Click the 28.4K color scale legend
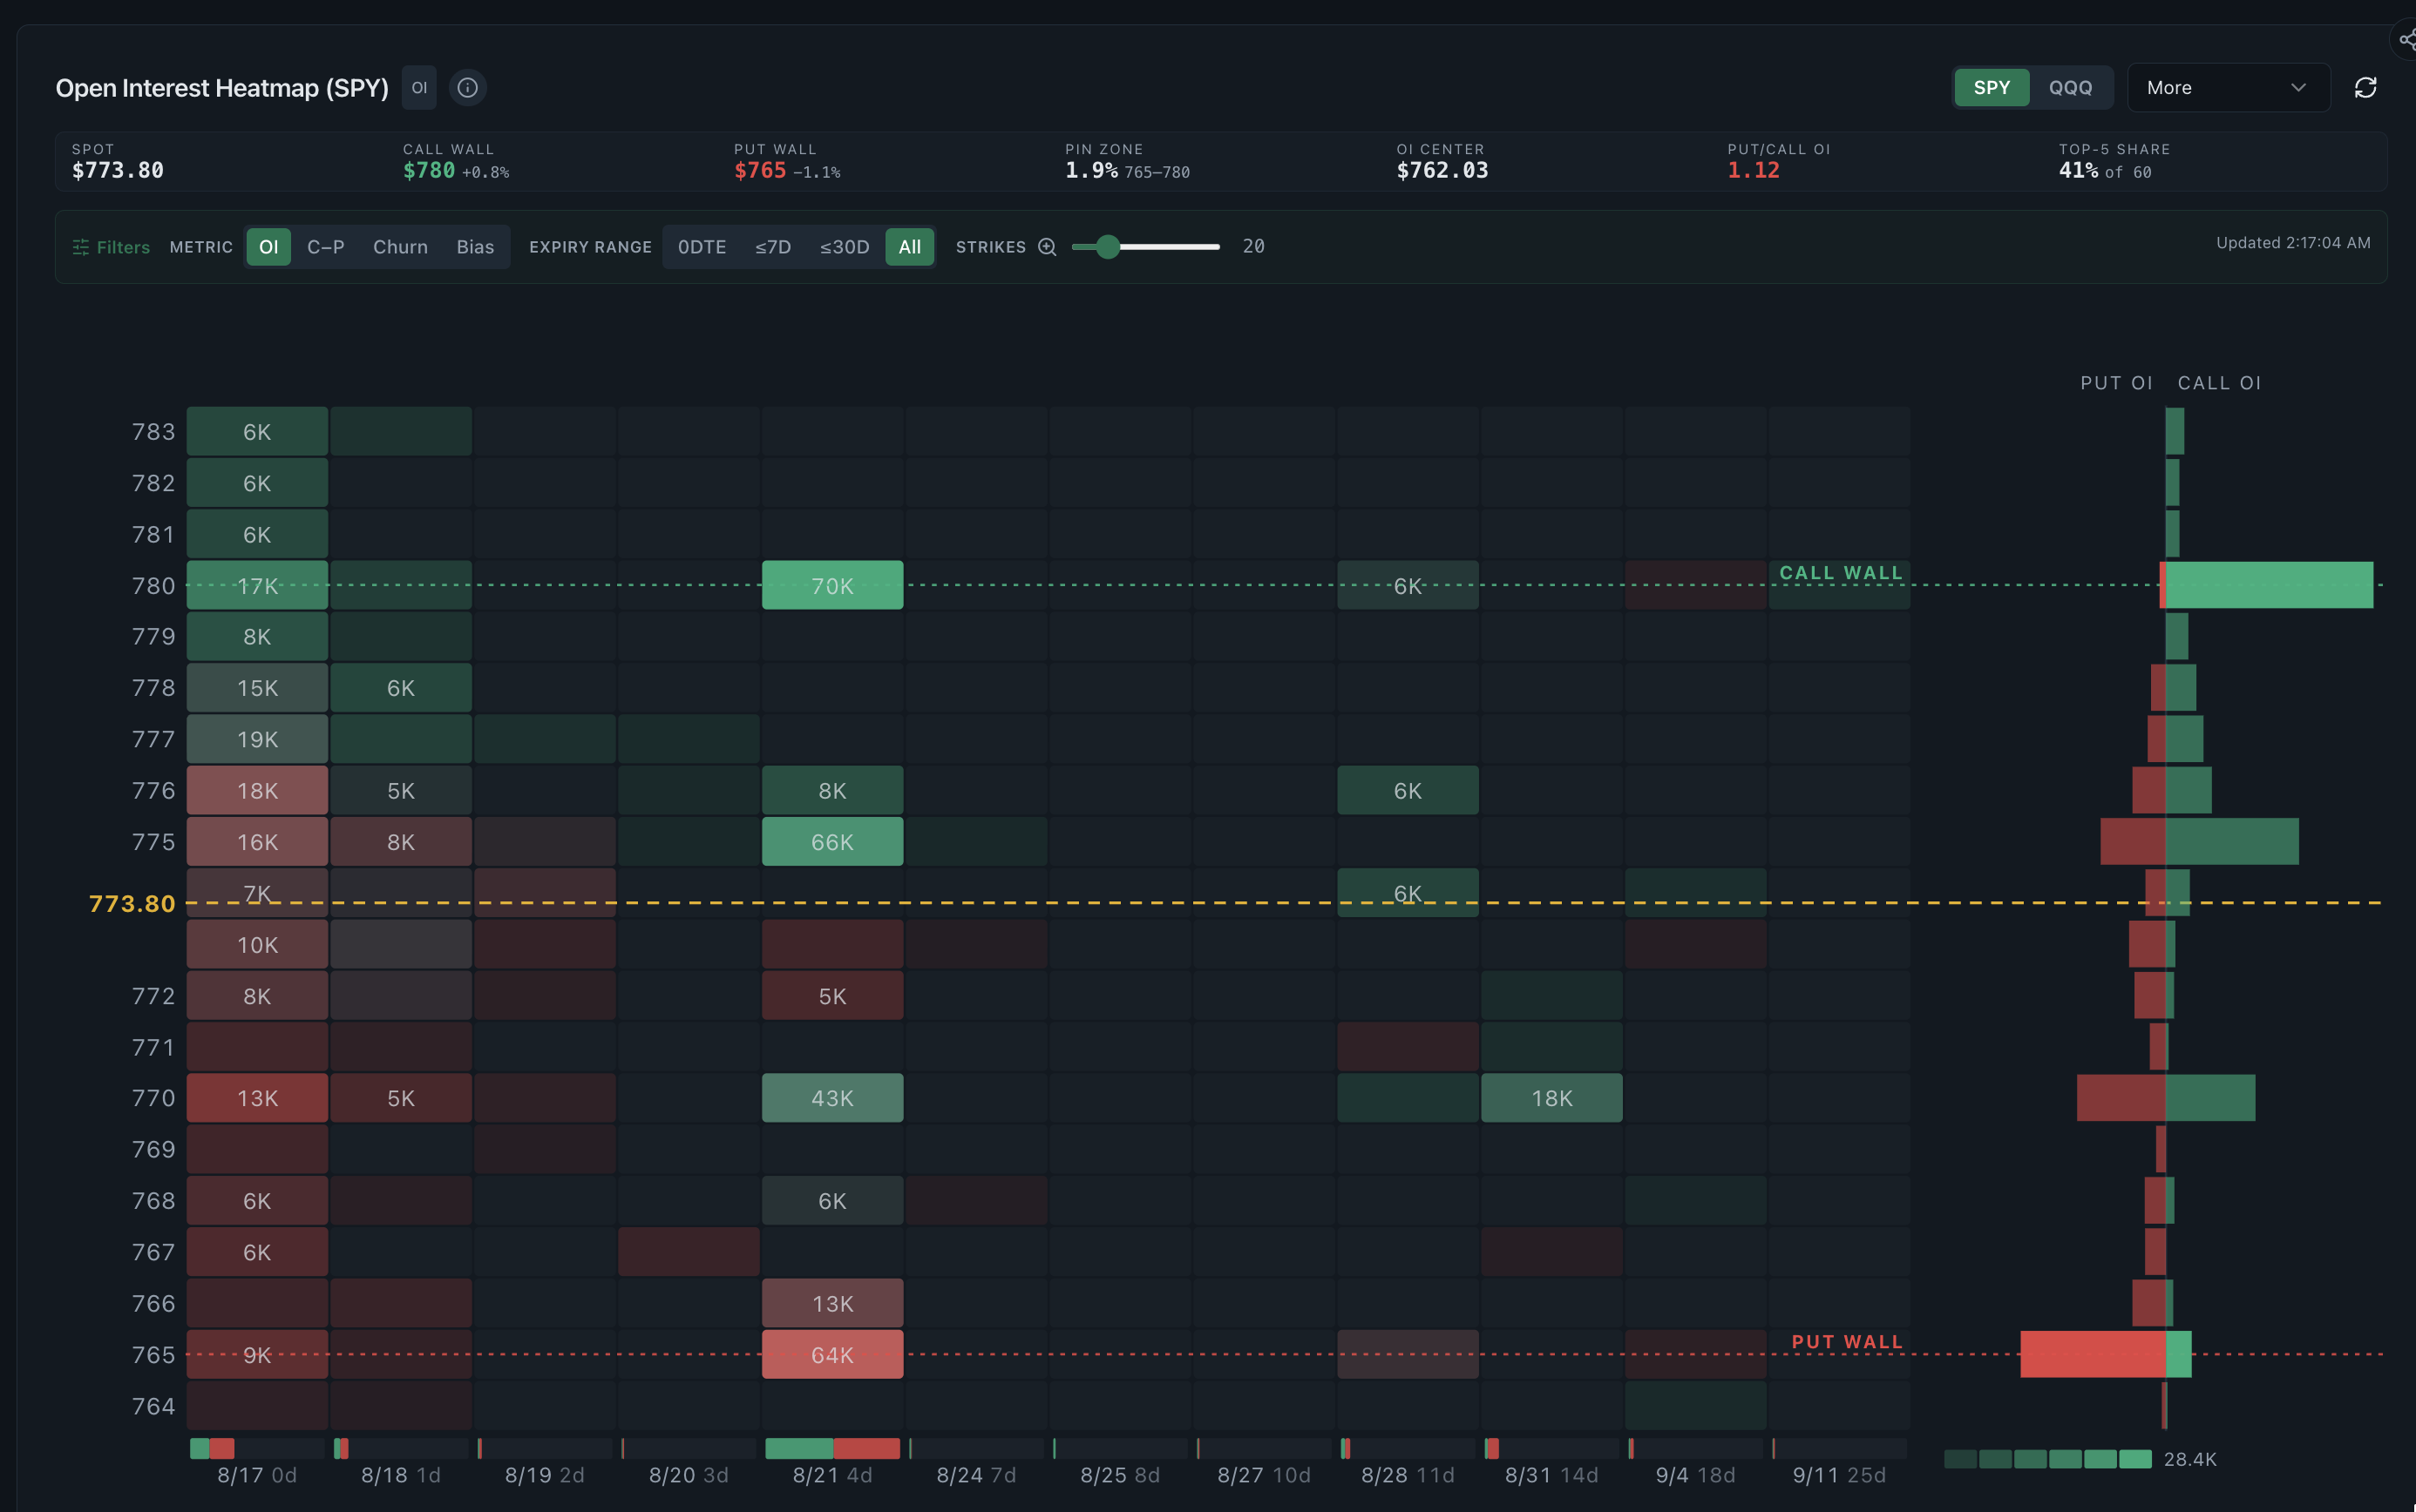 2080,1459
